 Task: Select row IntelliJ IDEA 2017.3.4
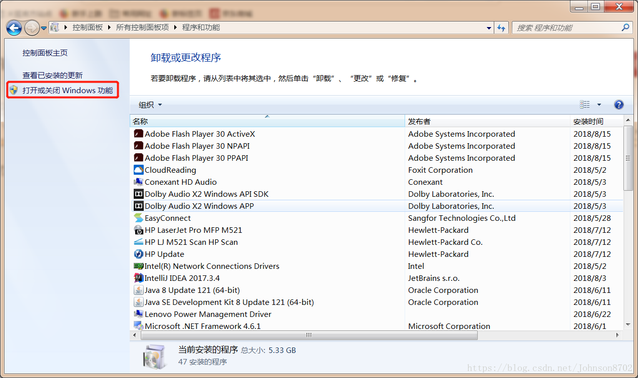377,278
